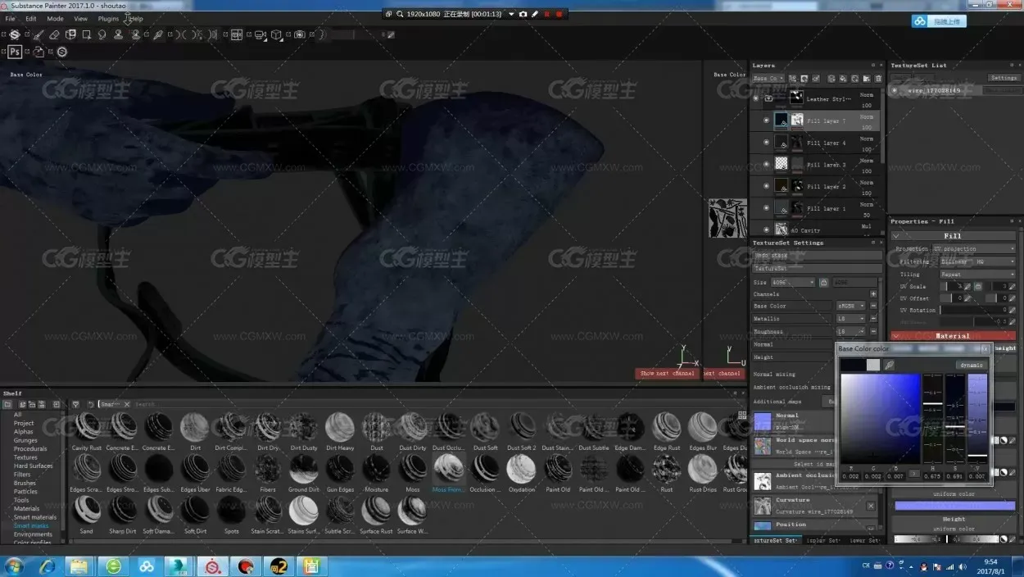Clear the Shelf Smart filter tag
This screenshot has width=1024, height=577.
pyautogui.click(x=127, y=405)
